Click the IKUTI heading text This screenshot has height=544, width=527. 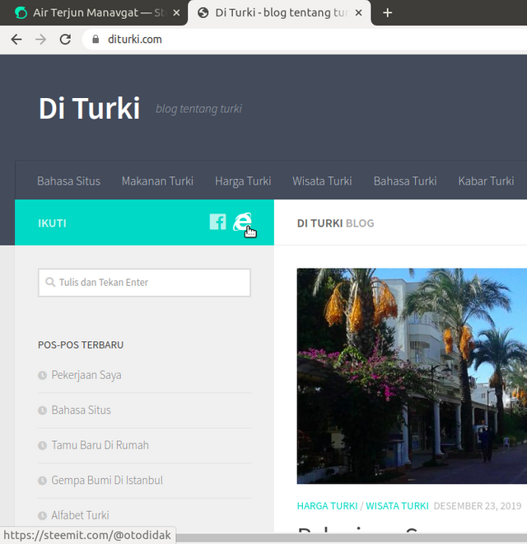(52, 223)
